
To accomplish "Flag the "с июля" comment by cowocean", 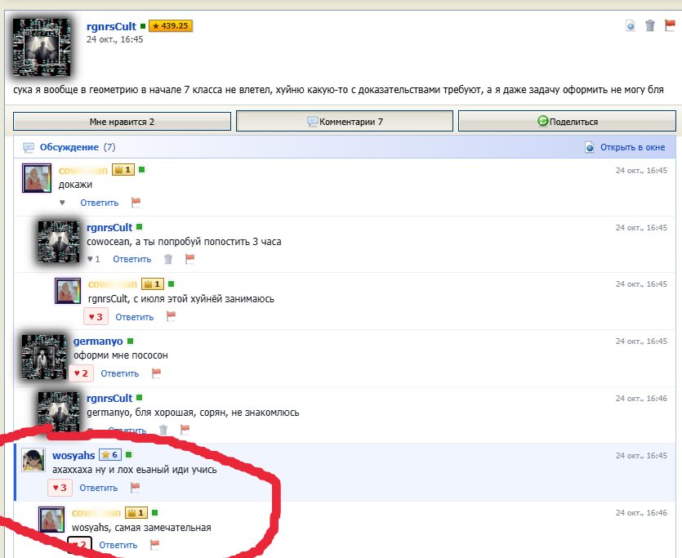I will (x=171, y=316).
